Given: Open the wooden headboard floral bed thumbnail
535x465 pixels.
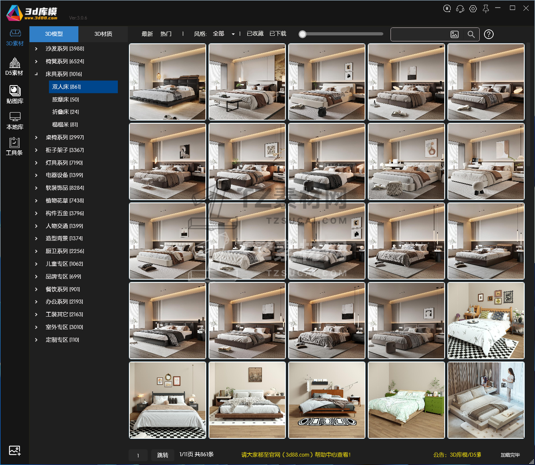Looking at the screenshot, I should 486,321.
